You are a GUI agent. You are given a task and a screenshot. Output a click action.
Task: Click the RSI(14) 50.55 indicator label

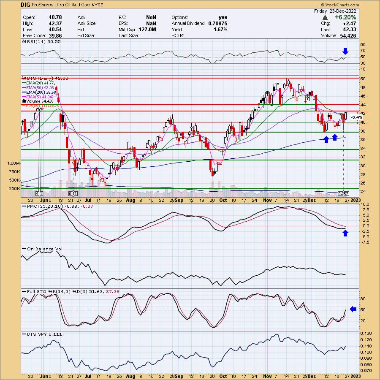pyautogui.click(x=41, y=41)
